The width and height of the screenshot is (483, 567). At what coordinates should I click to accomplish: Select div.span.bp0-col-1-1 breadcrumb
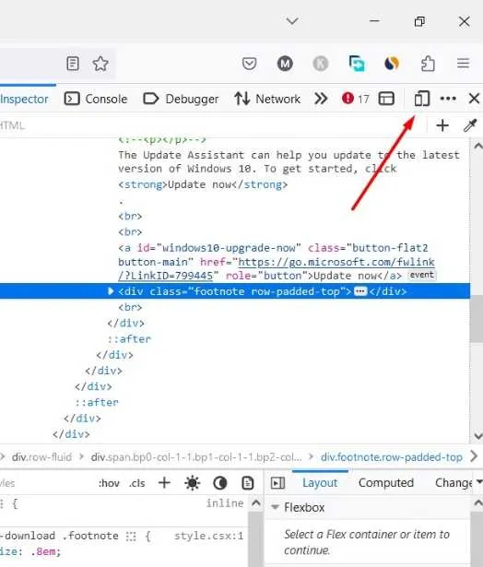[196, 457]
